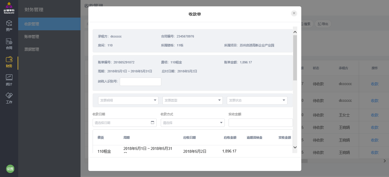The width and height of the screenshot is (389, 177).
Task: Click the 费项 column header in dialog
Action: [x=100, y=138]
